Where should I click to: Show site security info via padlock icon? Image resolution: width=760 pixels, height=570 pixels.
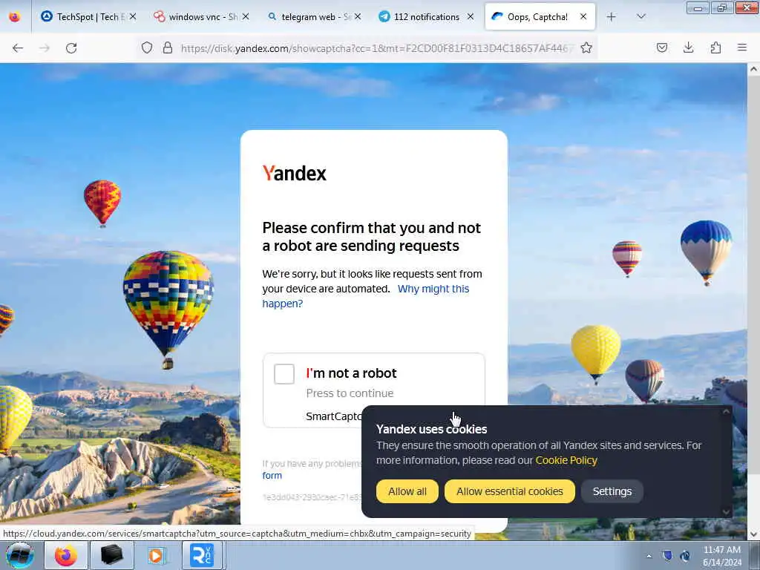click(168, 47)
